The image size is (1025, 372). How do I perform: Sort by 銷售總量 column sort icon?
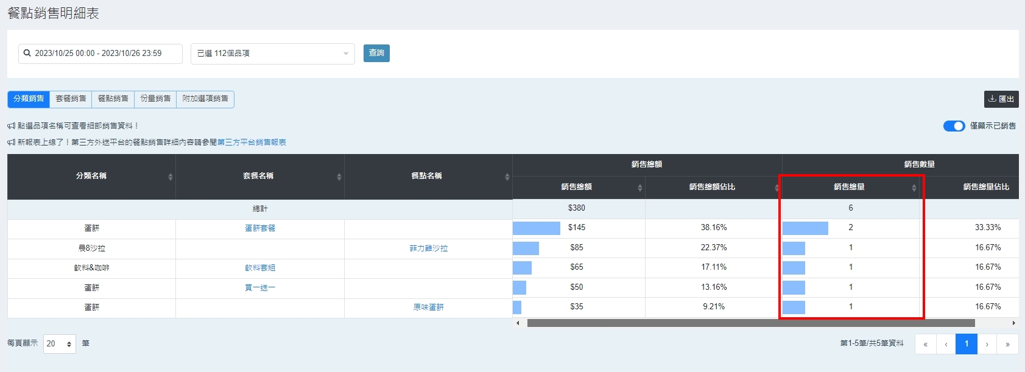[x=914, y=188]
